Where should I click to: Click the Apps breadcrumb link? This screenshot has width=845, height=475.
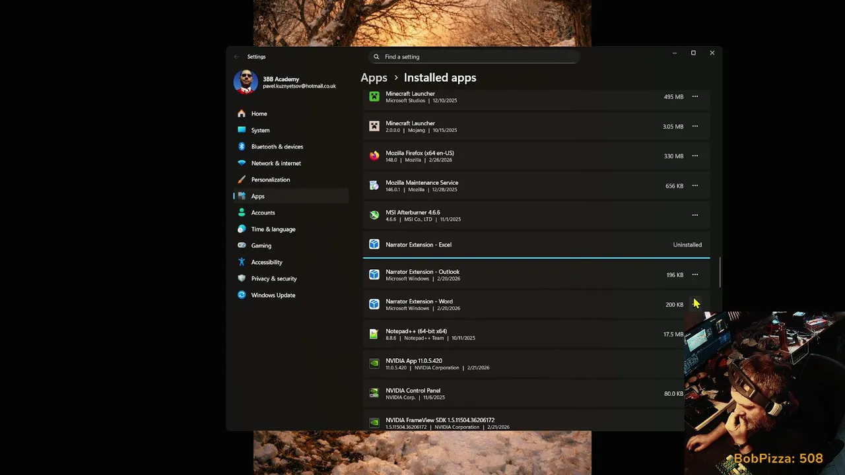tap(374, 78)
